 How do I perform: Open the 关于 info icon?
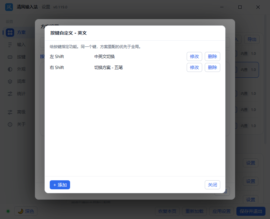pyautogui.click(x=10, y=124)
